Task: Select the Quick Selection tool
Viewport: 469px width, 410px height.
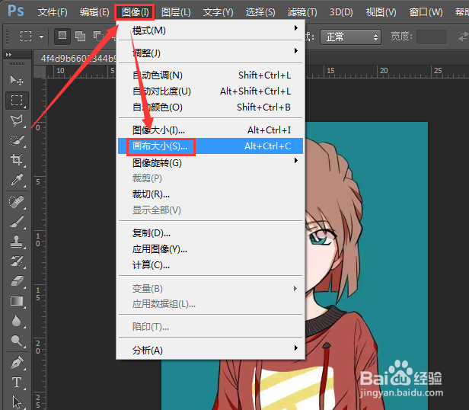Action: [x=17, y=140]
